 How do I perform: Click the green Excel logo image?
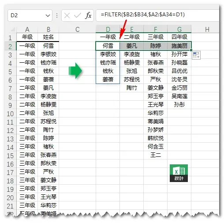(179, 173)
